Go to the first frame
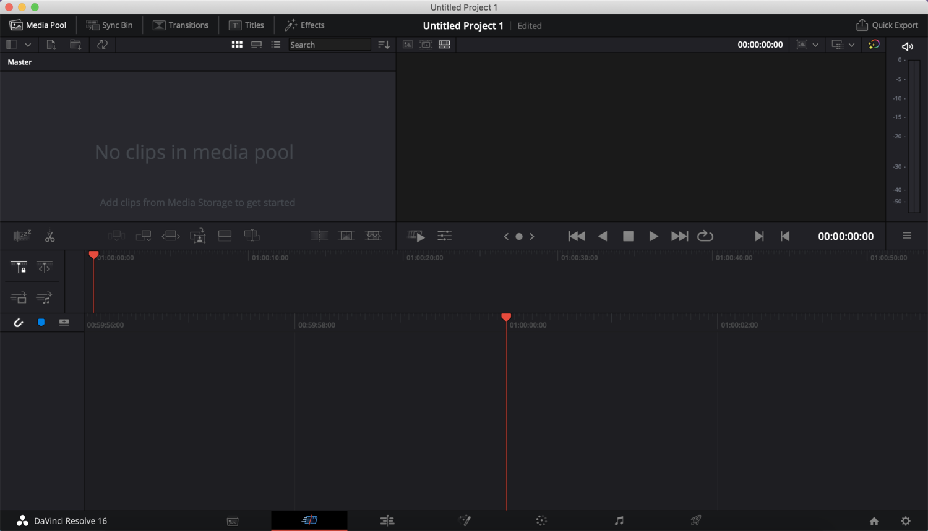 pos(577,236)
